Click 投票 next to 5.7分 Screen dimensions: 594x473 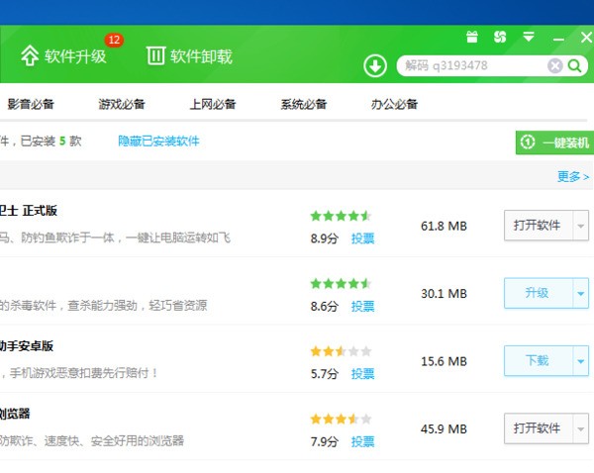[362, 374]
